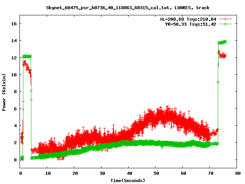Image resolution: width=245 pixels, height=184 pixels.
Task: Click the Time(Seconds) axis label
Action: point(127,181)
